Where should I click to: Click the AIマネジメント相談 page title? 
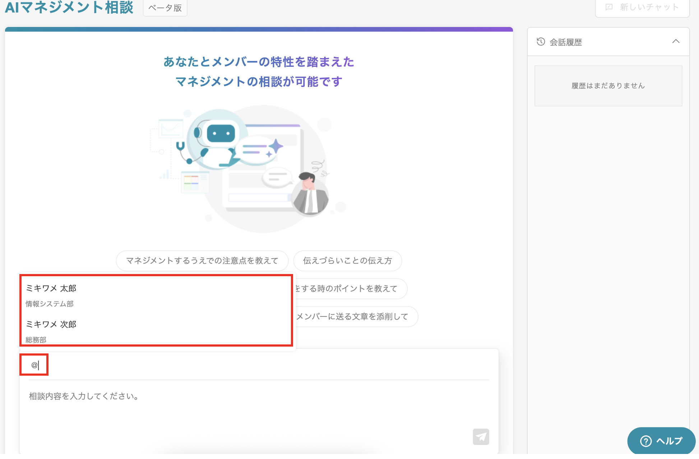coord(69,7)
